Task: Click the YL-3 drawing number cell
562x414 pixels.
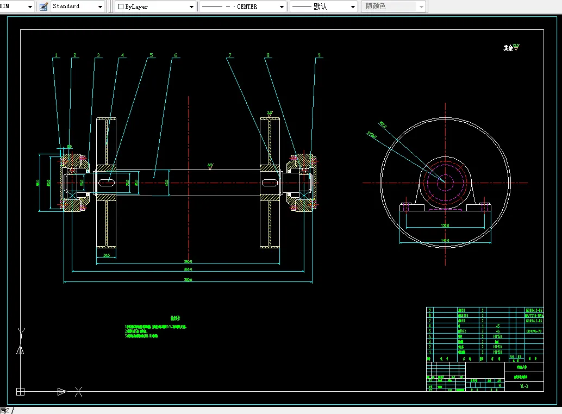Action: [x=523, y=386]
